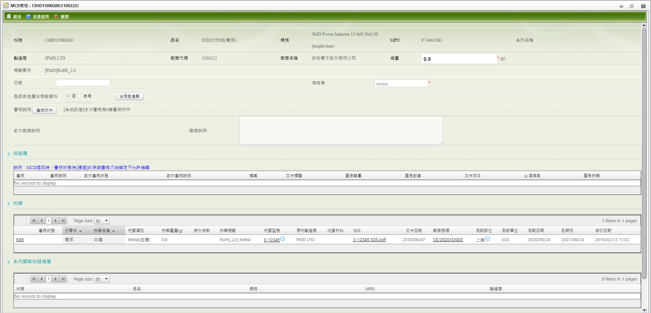Click page 1 in 系列關聯料號 grid pager

point(49,279)
